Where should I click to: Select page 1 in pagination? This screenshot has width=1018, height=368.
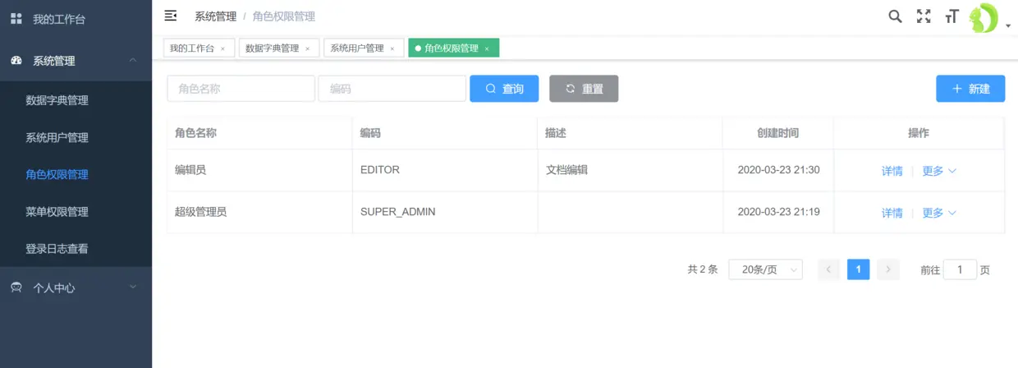coord(858,269)
